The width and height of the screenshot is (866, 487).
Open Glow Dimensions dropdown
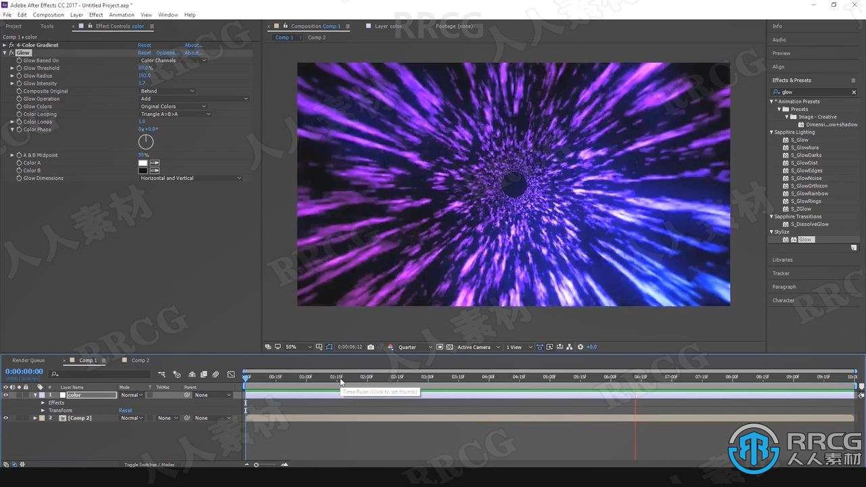(x=191, y=178)
